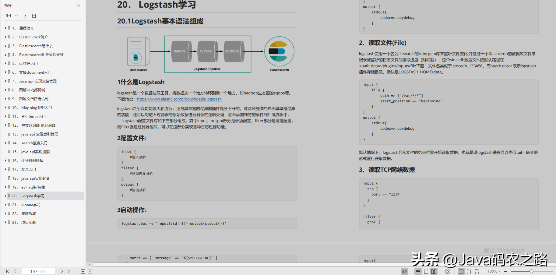Click the add bookmark icon
The height and width of the screenshot is (275, 556).
point(26,16)
